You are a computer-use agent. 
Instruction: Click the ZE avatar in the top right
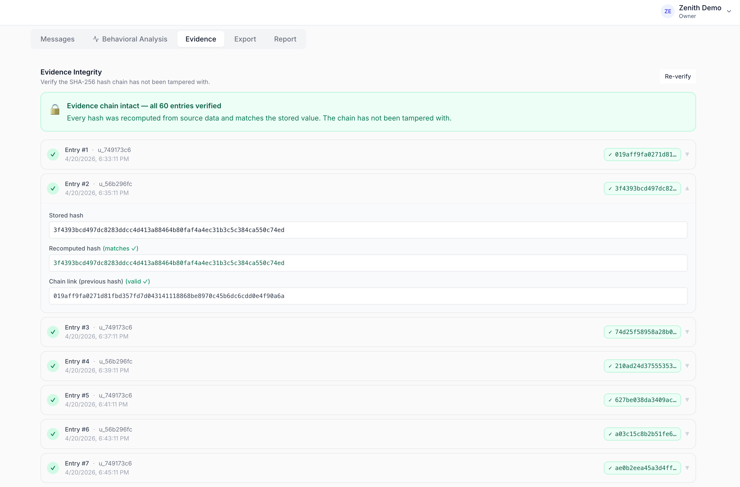click(x=668, y=11)
